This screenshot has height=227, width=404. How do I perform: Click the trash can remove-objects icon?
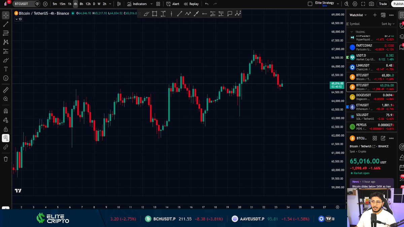pyautogui.click(x=6, y=159)
